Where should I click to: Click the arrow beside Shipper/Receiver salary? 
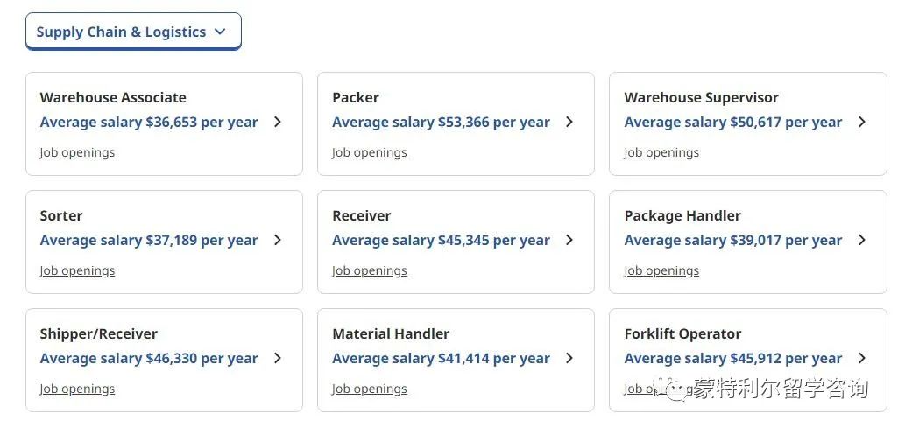click(x=278, y=358)
